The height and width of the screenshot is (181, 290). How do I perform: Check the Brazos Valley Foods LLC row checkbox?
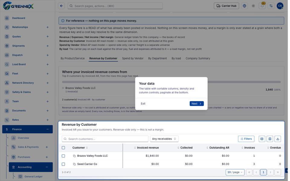(x=63, y=156)
